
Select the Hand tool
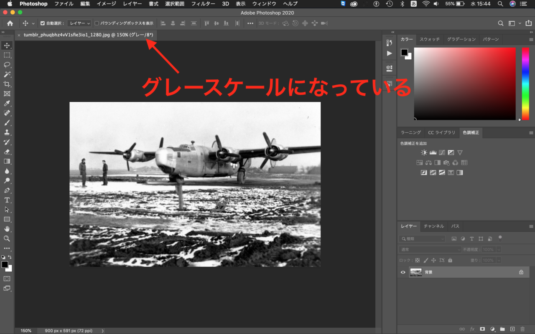(x=7, y=229)
